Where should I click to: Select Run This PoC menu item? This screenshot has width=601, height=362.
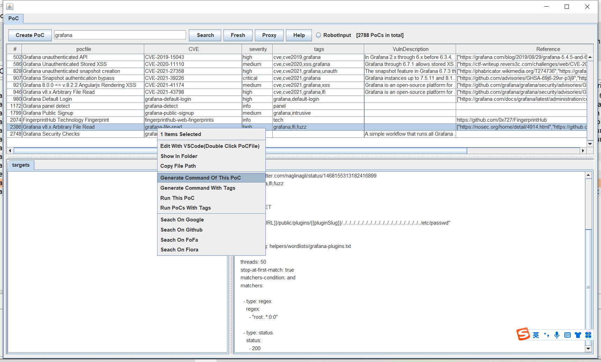click(211, 198)
